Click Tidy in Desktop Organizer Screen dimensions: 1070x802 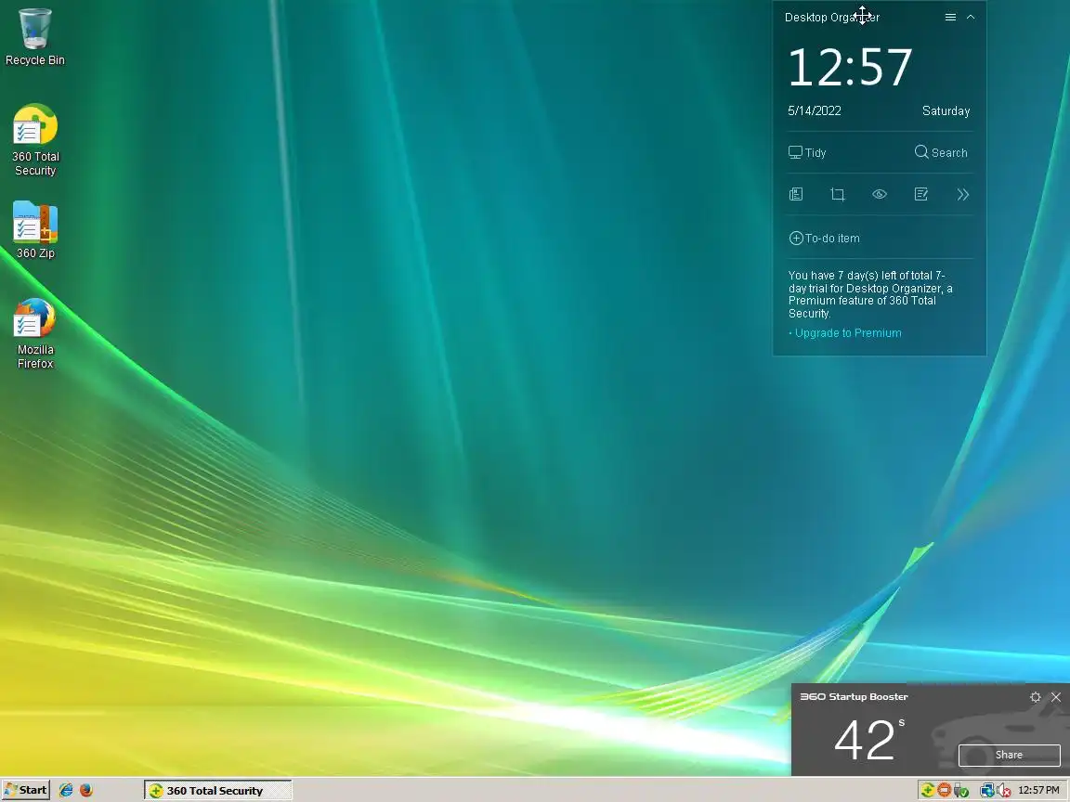pos(807,153)
